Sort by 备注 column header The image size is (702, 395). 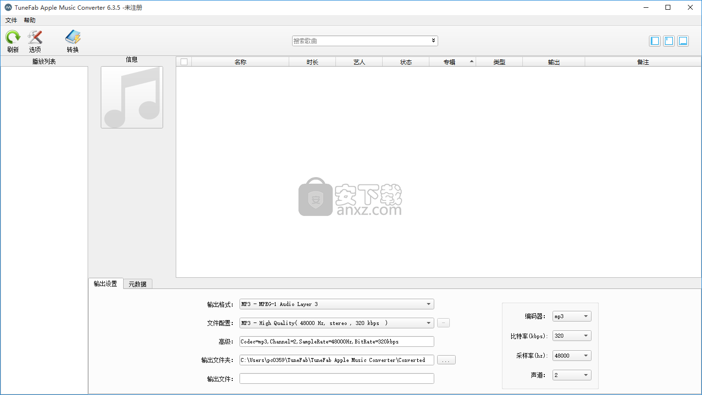(x=643, y=62)
